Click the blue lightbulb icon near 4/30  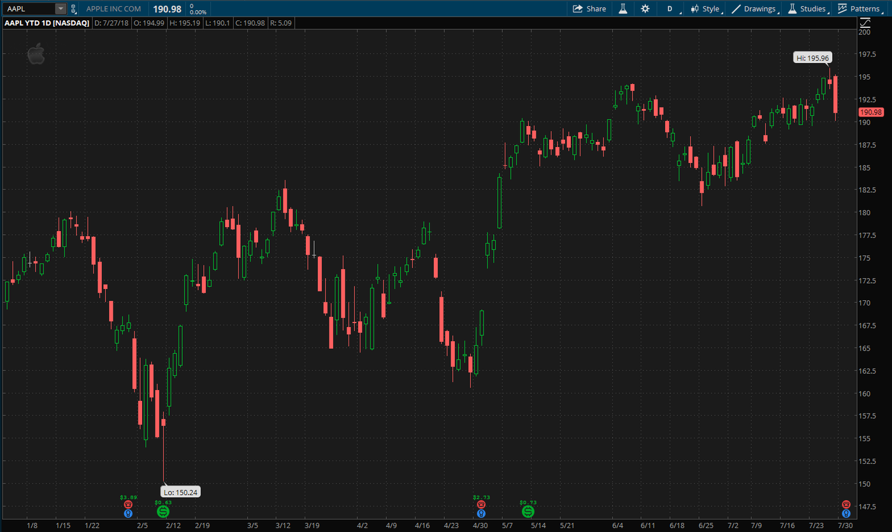(481, 513)
